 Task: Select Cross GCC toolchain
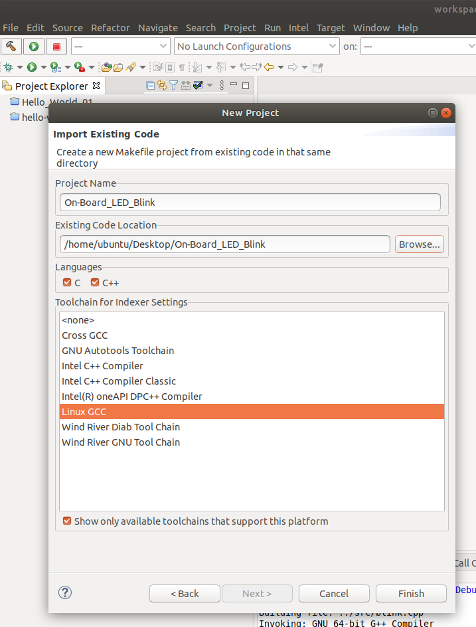pos(85,335)
